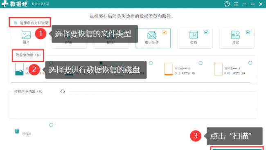
Task: Select the 电子邮件 envelope icon
Action: pos(151,35)
